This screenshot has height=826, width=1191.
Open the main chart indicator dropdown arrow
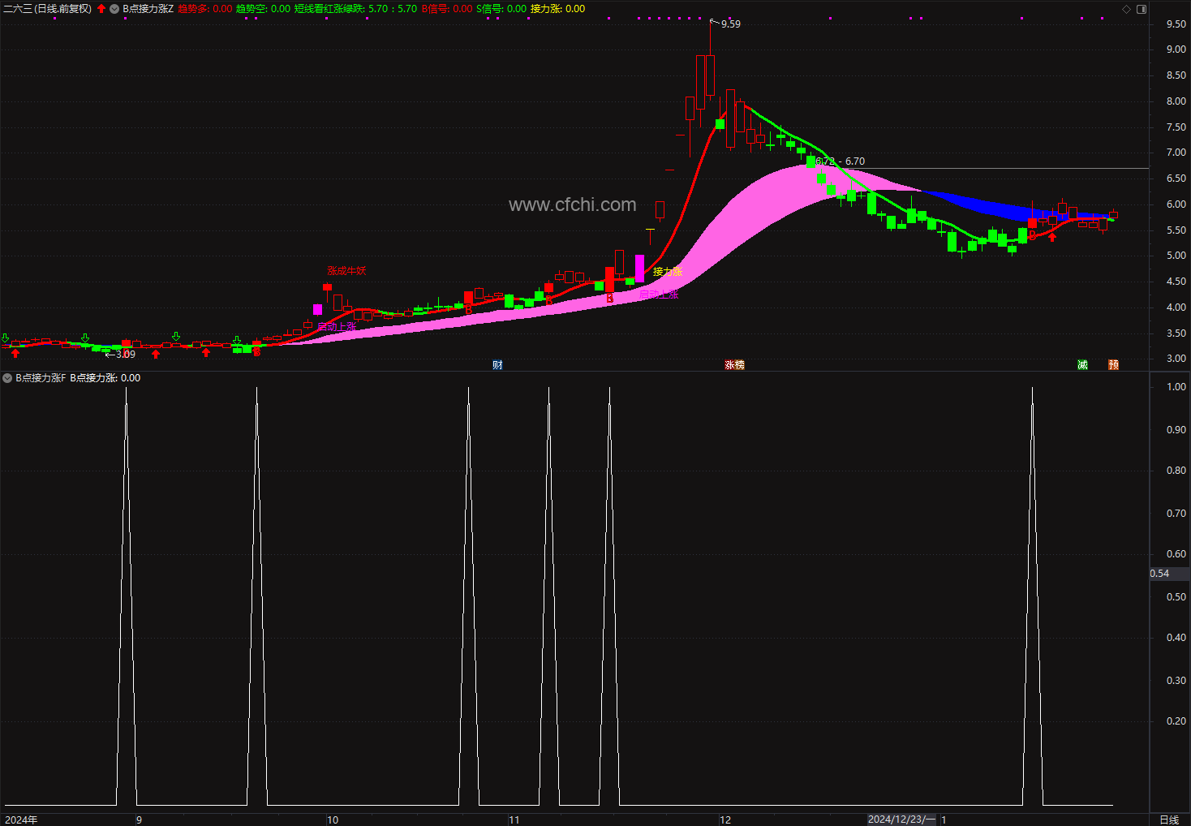(114, 9)
